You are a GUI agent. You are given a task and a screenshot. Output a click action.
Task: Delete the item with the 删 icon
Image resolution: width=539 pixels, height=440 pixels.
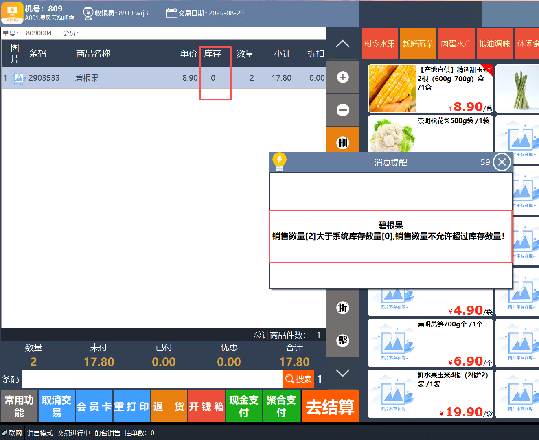click(x=343, y=142)
